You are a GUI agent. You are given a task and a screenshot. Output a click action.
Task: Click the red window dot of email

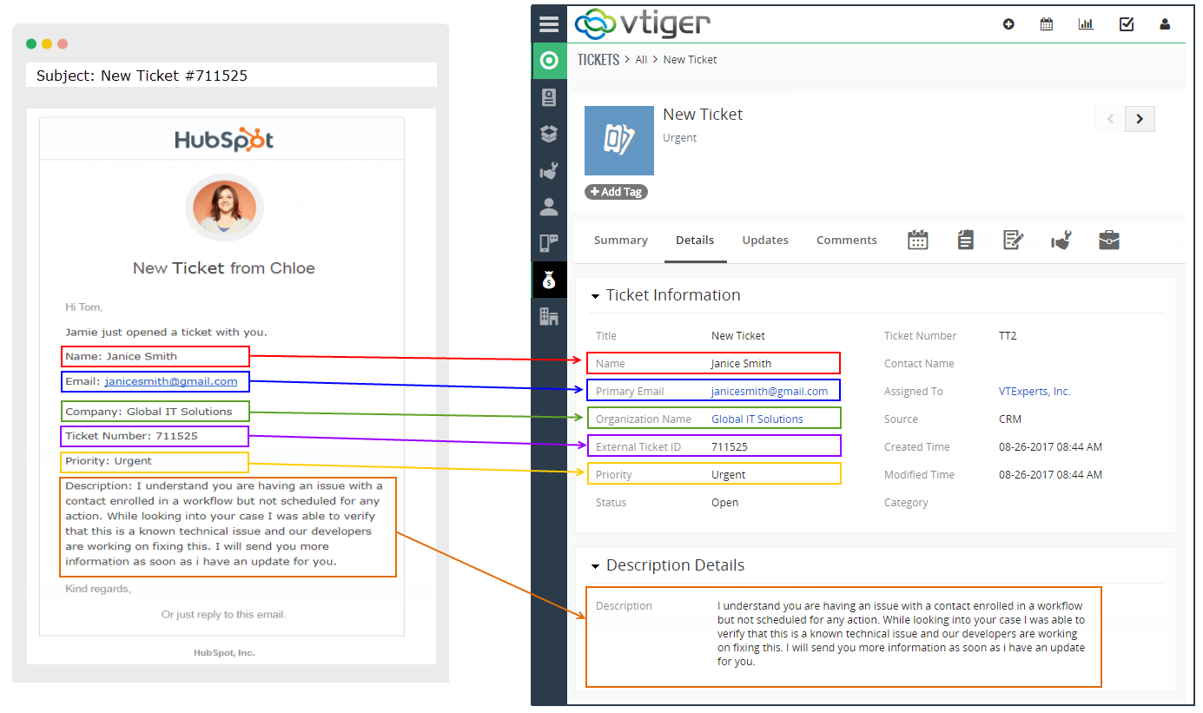[63, 43]
